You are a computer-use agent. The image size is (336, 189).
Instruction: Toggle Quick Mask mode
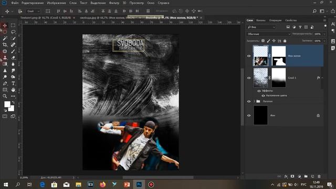5,117
